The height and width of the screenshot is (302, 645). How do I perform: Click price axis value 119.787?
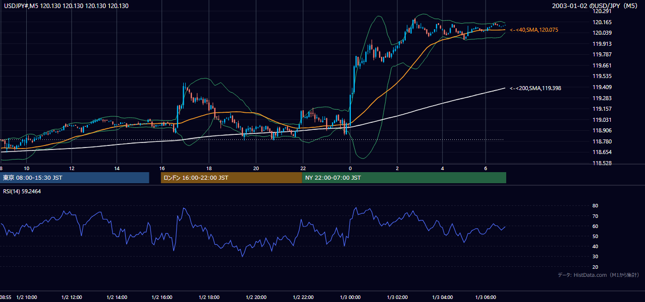point(602,54)
